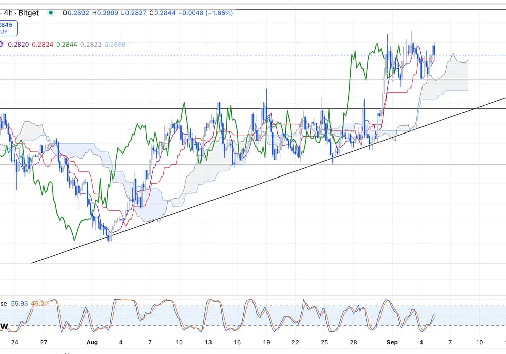Click the open price value 0.2892
Image resolution: width=506 pixels, height=354 pixels.
[x=77, y=13]
